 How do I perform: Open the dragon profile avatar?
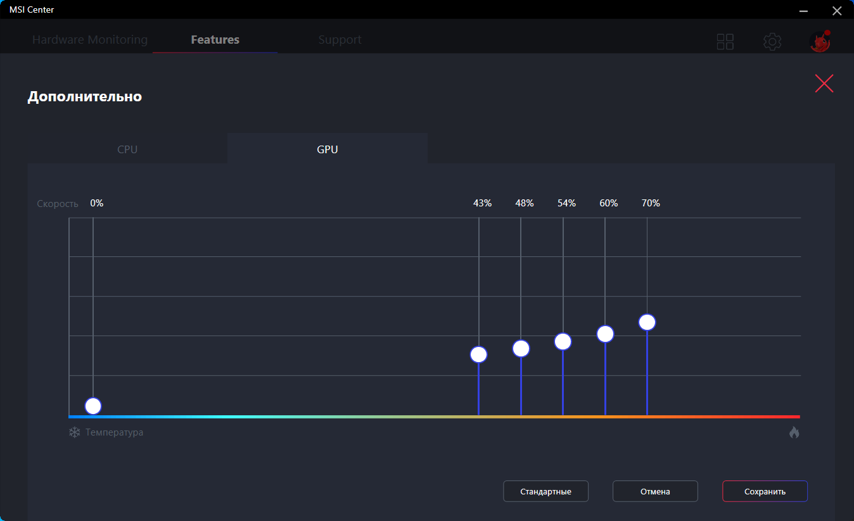(820, 41)
